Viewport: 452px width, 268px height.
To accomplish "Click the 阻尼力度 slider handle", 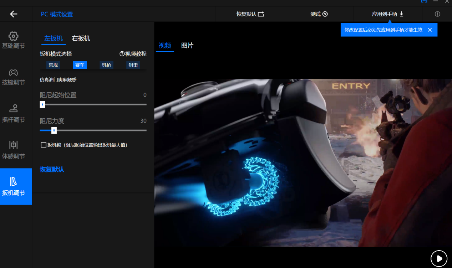I will point(54,130).
